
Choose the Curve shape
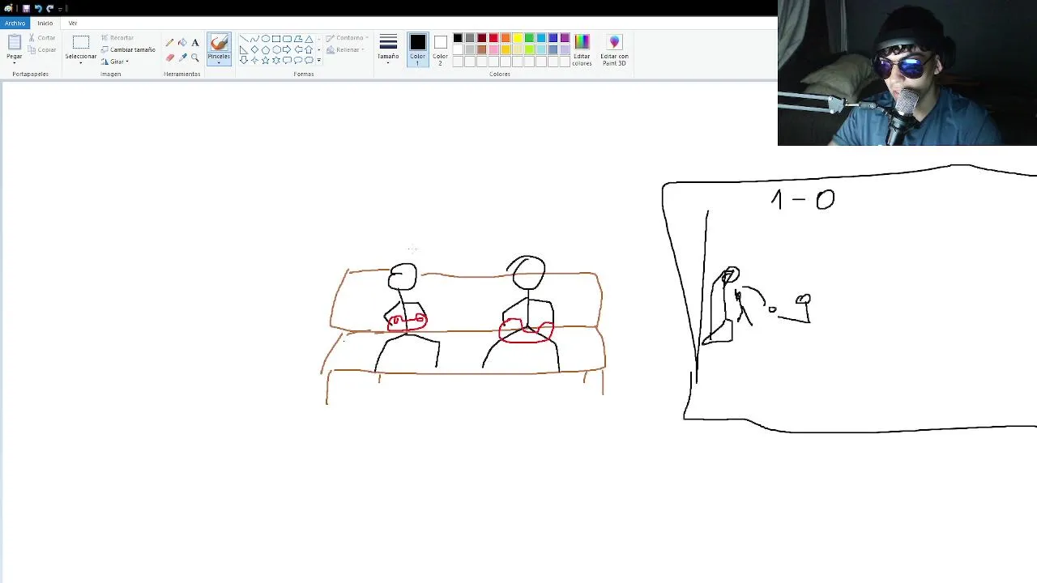(x=254, y=39)
